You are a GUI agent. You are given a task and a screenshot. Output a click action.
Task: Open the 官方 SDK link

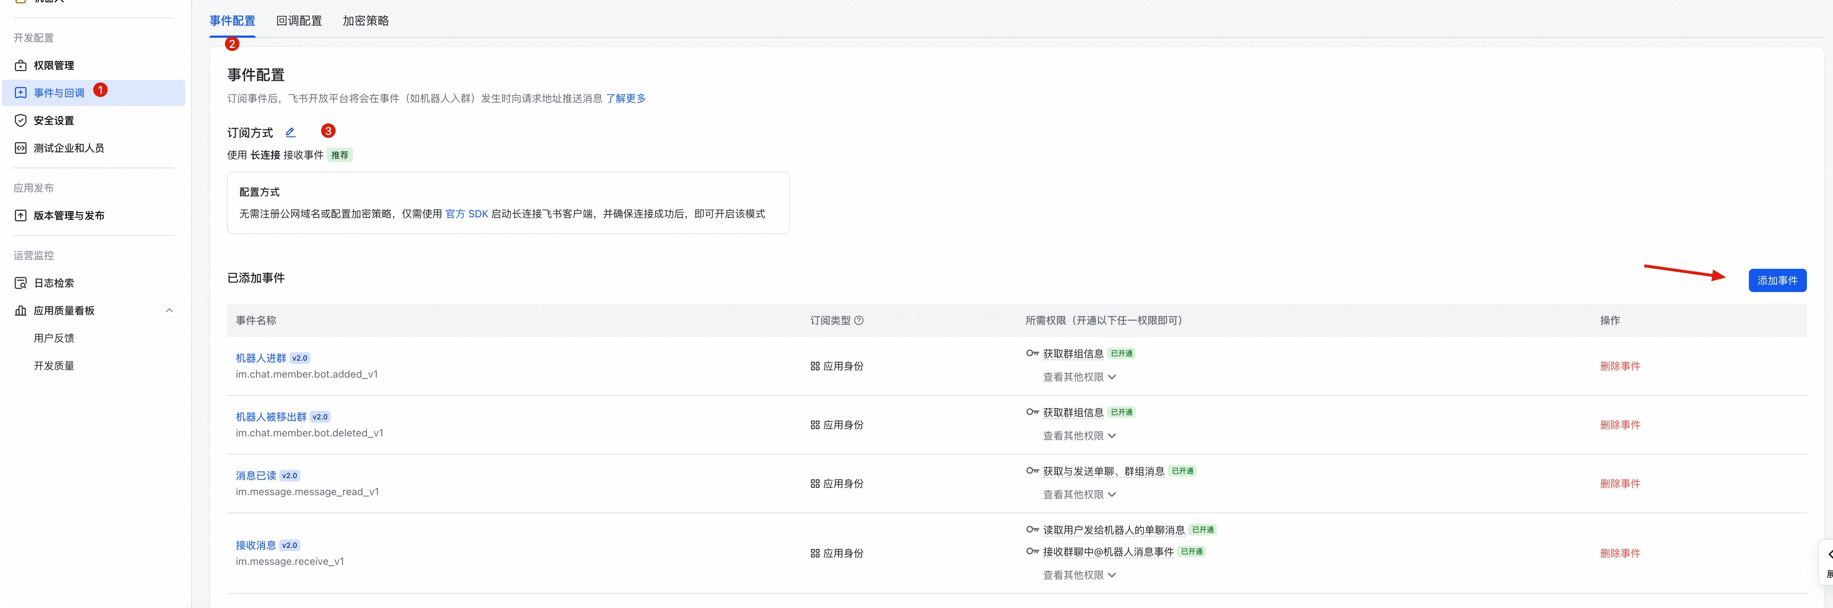click(x=467, y=214)
